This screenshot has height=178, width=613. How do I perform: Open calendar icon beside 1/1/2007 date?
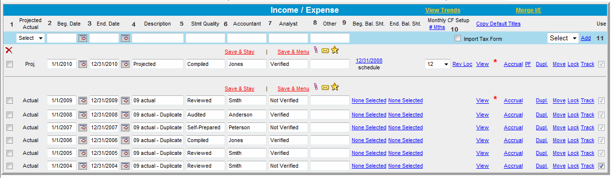[83, 127]
